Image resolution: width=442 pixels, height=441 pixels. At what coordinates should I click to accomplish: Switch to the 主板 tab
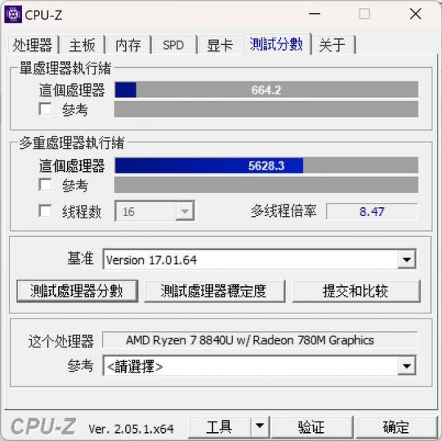pyautogui.click(x=83, y=45)
